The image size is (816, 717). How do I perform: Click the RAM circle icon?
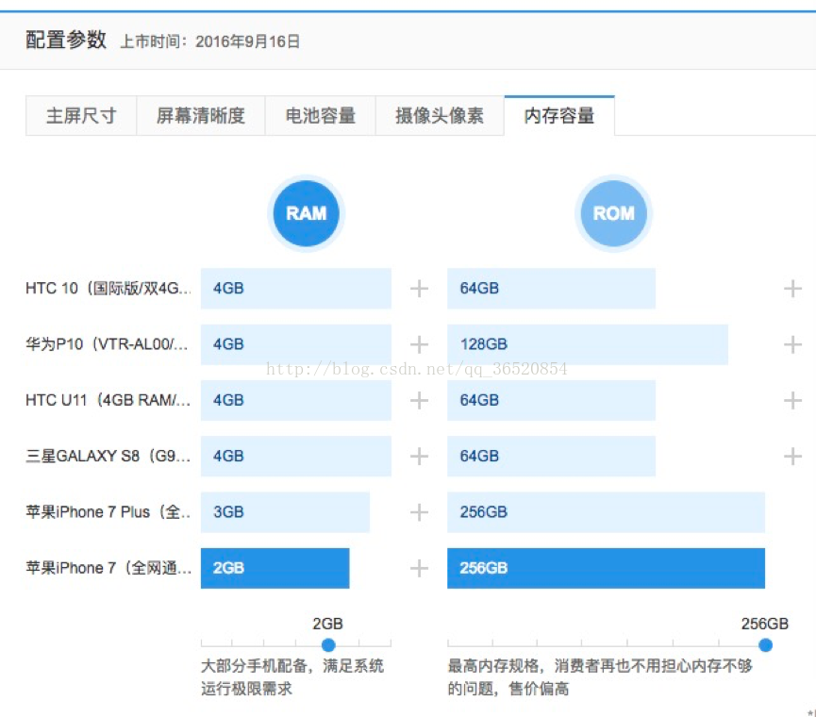306,213
